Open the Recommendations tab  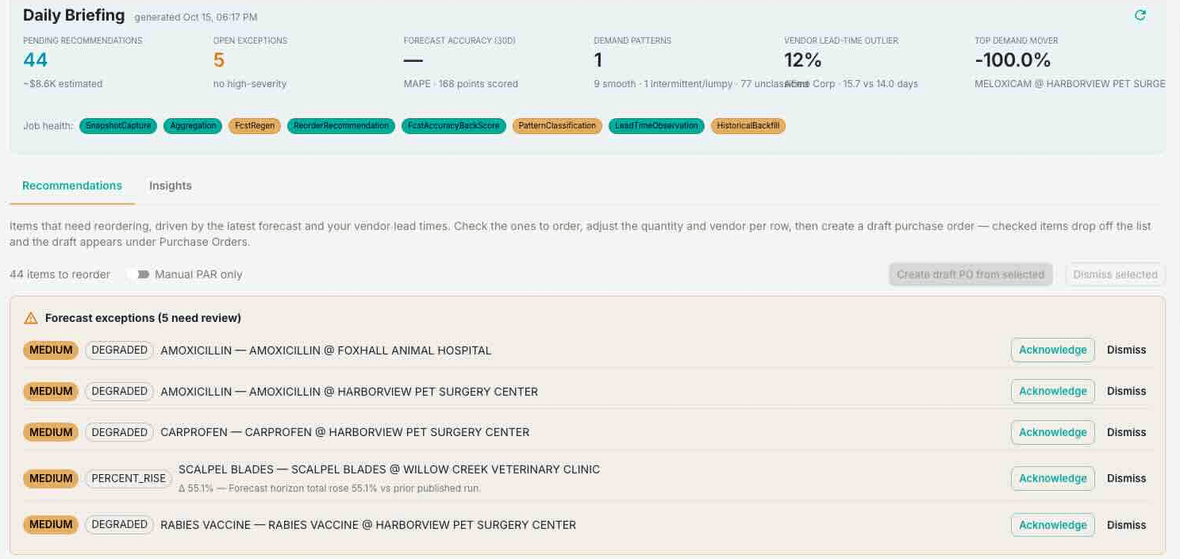coord(72,186)
